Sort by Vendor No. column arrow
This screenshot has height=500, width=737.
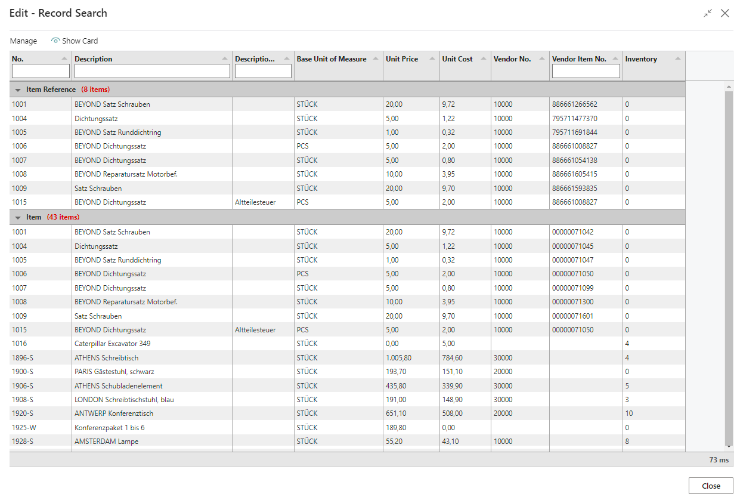[x=541, y=58]
